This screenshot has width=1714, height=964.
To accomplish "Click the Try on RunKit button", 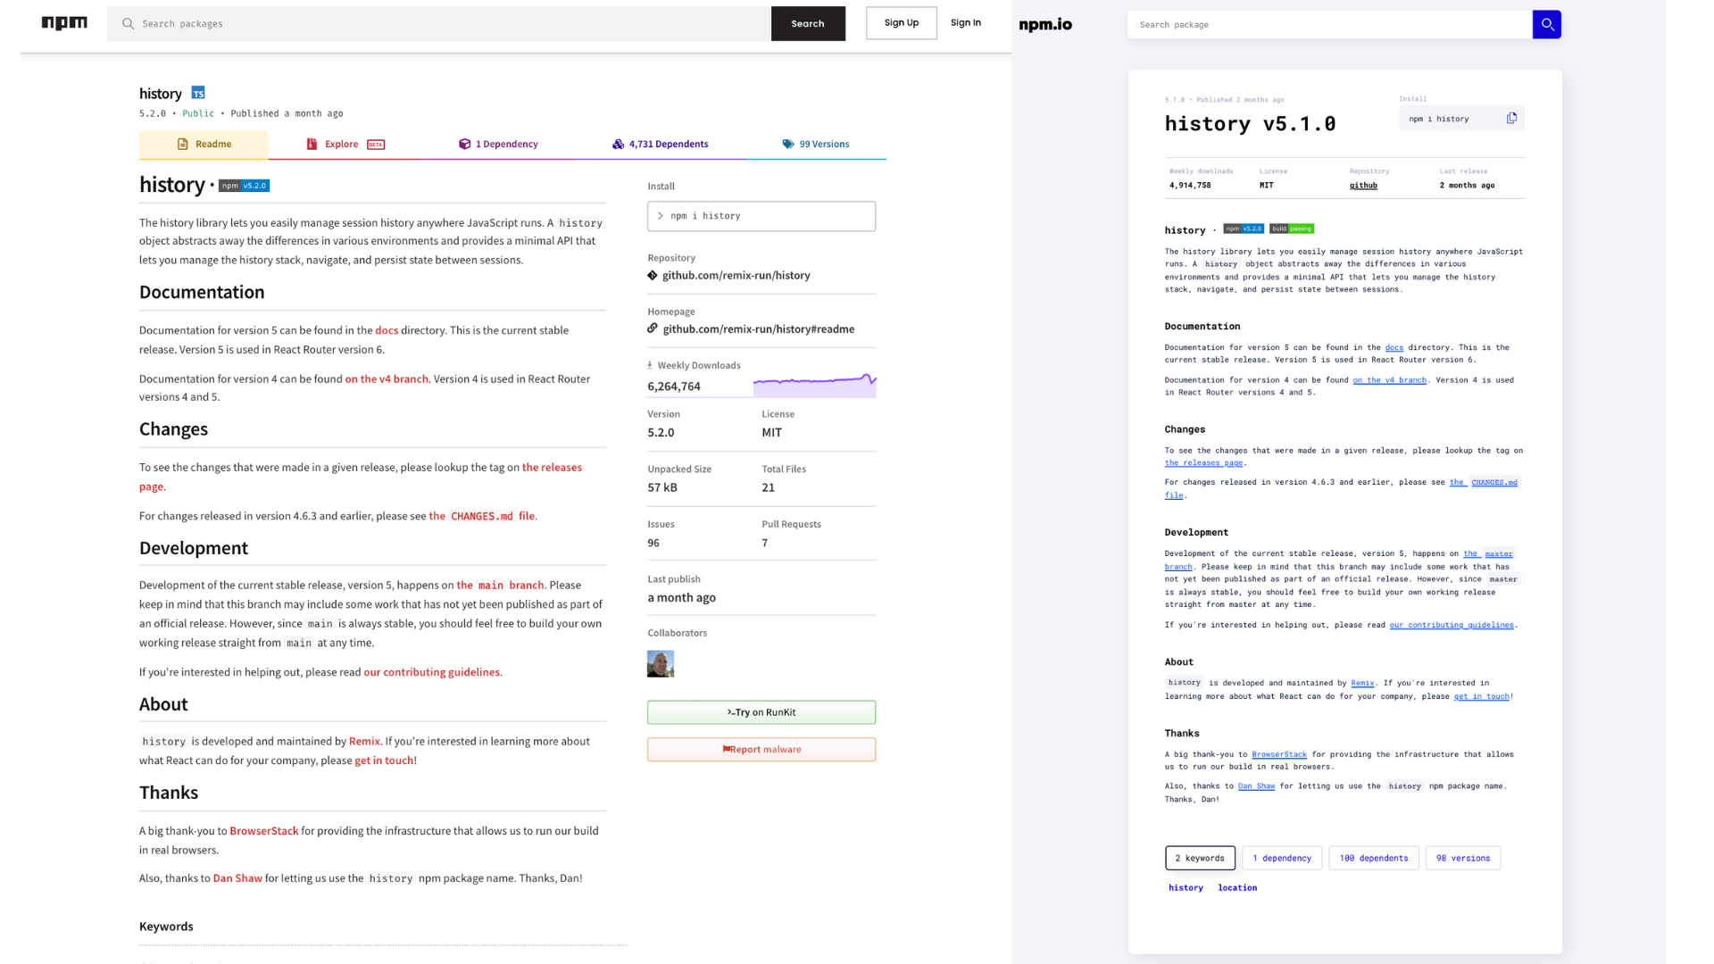I will point(761,712).
